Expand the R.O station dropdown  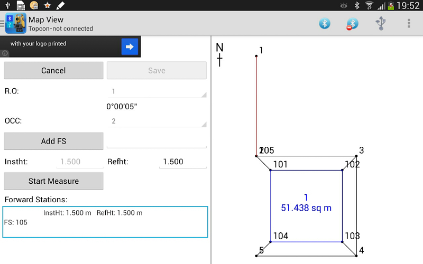[157, 91]
